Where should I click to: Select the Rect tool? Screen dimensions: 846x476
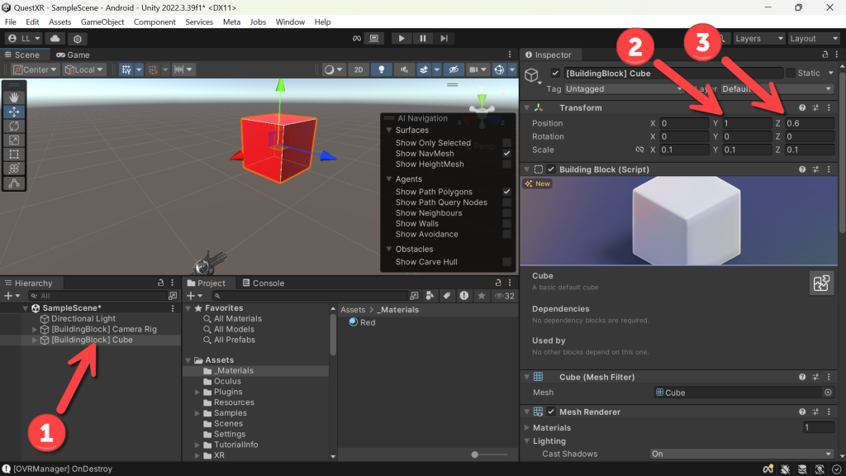[14, 155]
